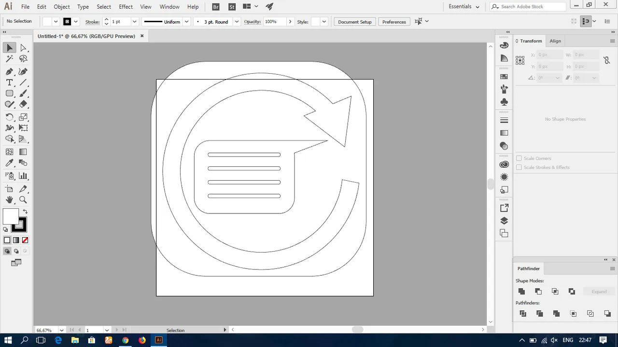Click the Unite shape mode icon
This screenshot has height=347, width=618.
tap(521, 292)
